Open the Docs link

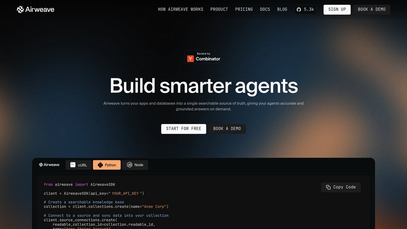[265, 10]
